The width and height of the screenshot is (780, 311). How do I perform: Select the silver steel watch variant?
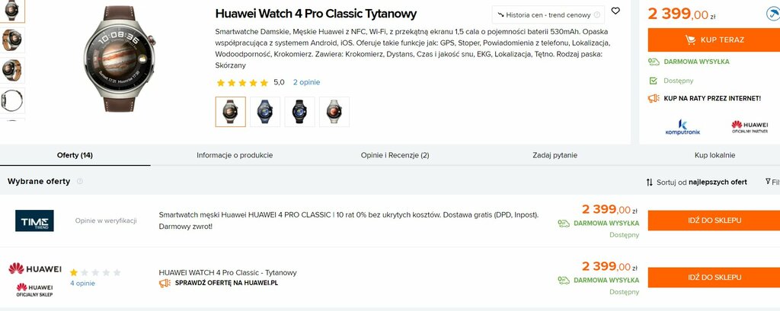click(334, 112)
